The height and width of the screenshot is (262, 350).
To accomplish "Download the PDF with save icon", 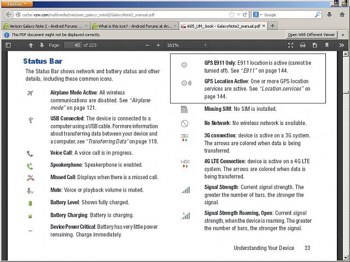I will (315, 45).
